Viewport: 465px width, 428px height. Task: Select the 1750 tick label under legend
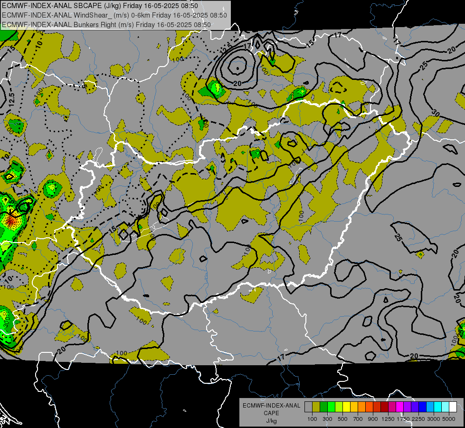(x=403, y=419)
